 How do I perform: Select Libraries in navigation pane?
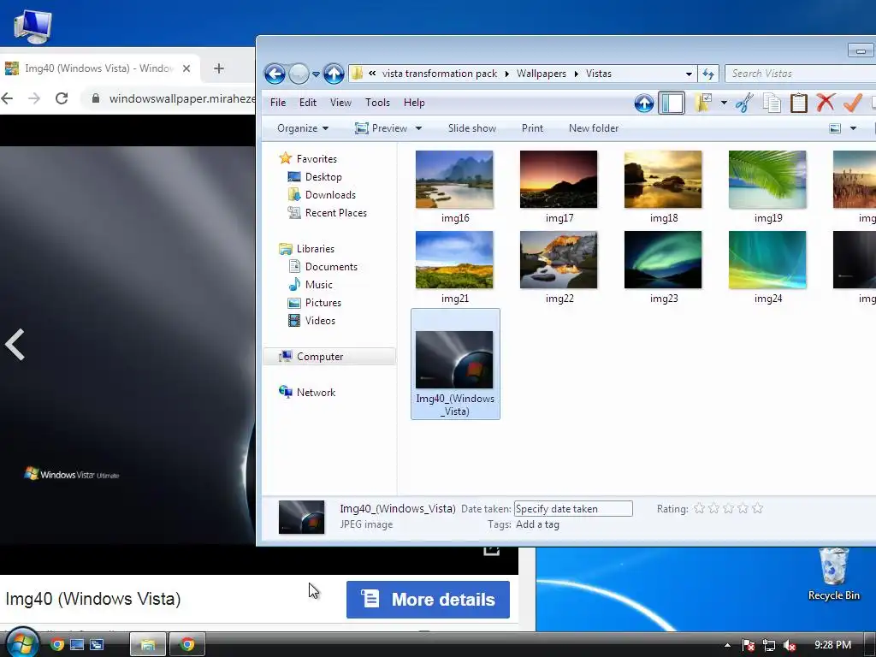(316, 249)
